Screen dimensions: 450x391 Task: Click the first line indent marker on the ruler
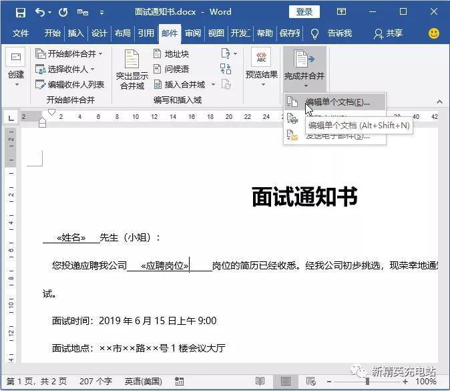[51, 112]
